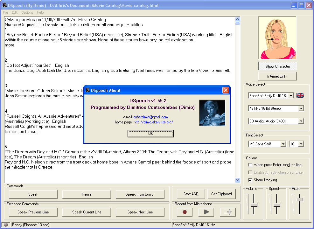Click the Speak Previous Line button
This screenshot has height=229, width=314.
point(33,212)
